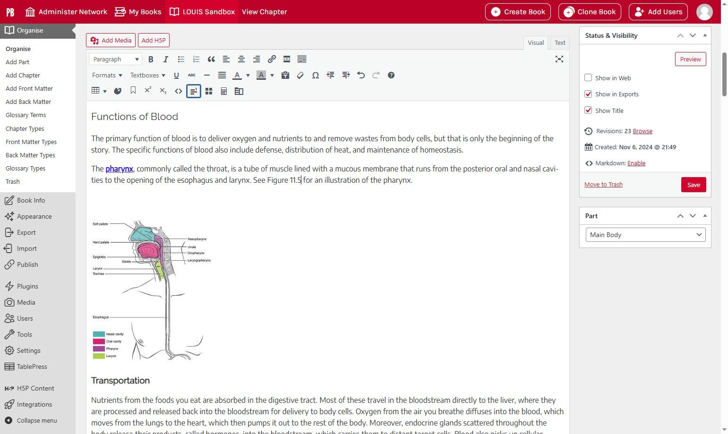Justify the paragraph text
The width and height of the screenshot is (728, 434).
point(222,75)
